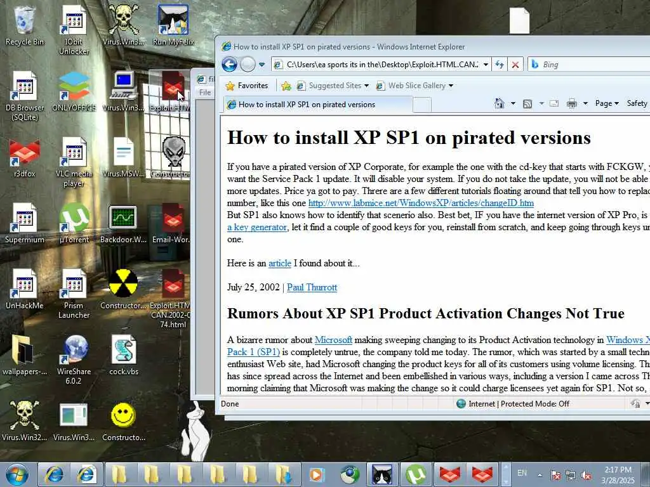Open the Recycle Bin desktop icon

(x=25, y=25)
